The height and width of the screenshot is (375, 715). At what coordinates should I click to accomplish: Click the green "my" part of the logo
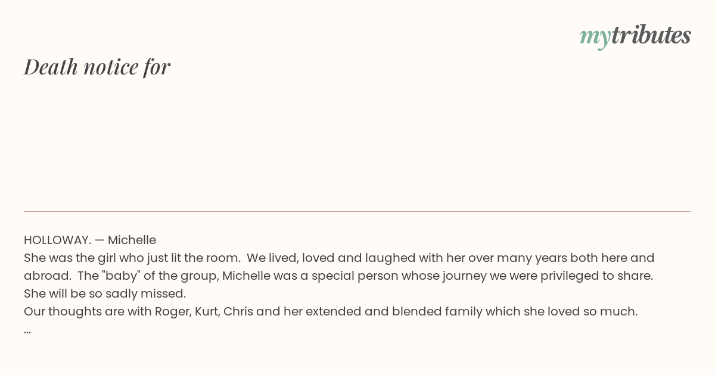pyautogui.click(x=595, y=37)
